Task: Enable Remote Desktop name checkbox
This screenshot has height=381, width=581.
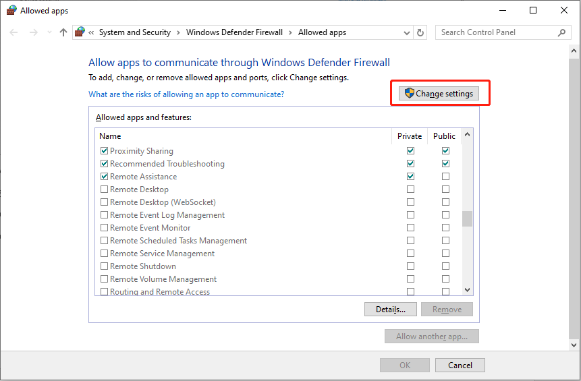Action: tap(104, 189)
